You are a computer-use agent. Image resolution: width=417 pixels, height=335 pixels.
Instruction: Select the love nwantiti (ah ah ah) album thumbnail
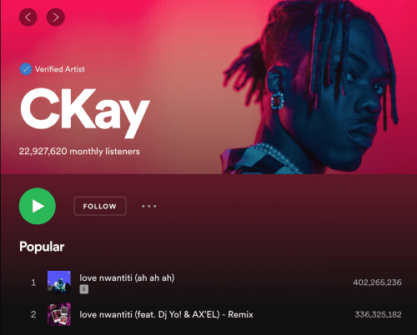59,282
